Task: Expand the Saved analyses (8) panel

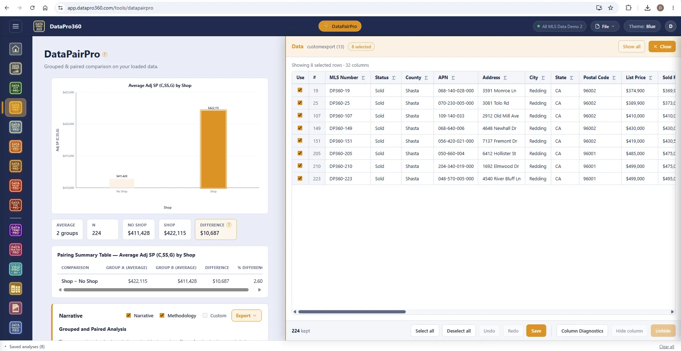Action: point(25,347)
